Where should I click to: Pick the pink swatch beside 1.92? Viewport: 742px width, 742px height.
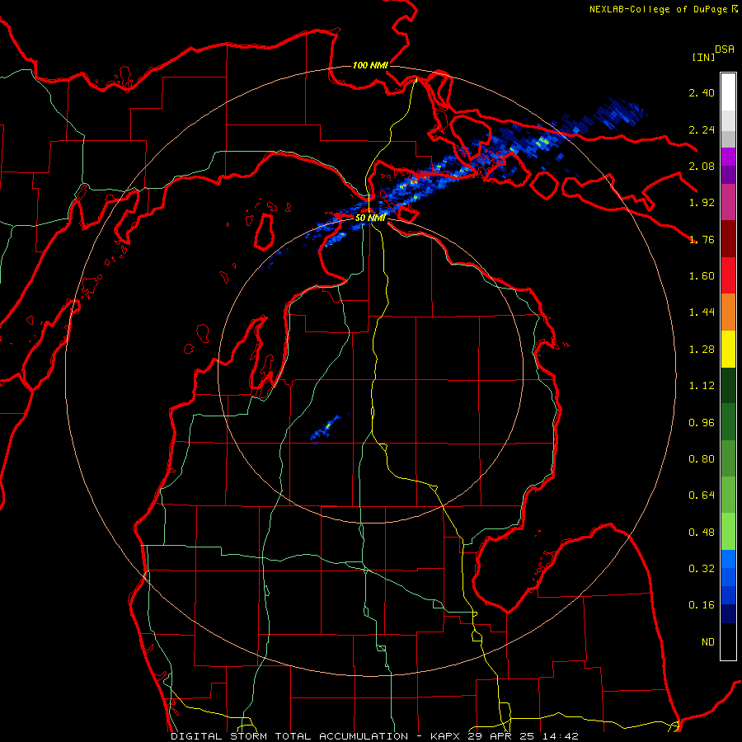pos(728,202)
